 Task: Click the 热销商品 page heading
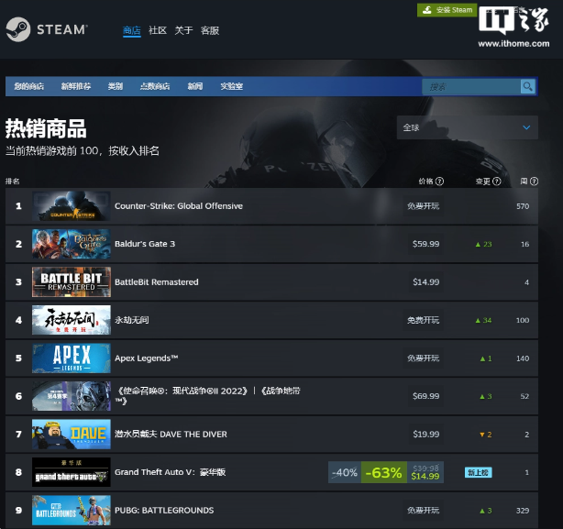46,128
